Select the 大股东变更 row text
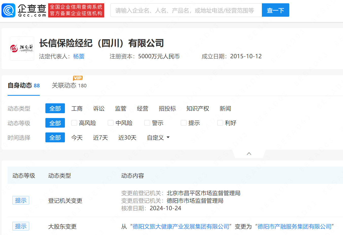Viewport: 343px width, 235px height. click(62, 226)
